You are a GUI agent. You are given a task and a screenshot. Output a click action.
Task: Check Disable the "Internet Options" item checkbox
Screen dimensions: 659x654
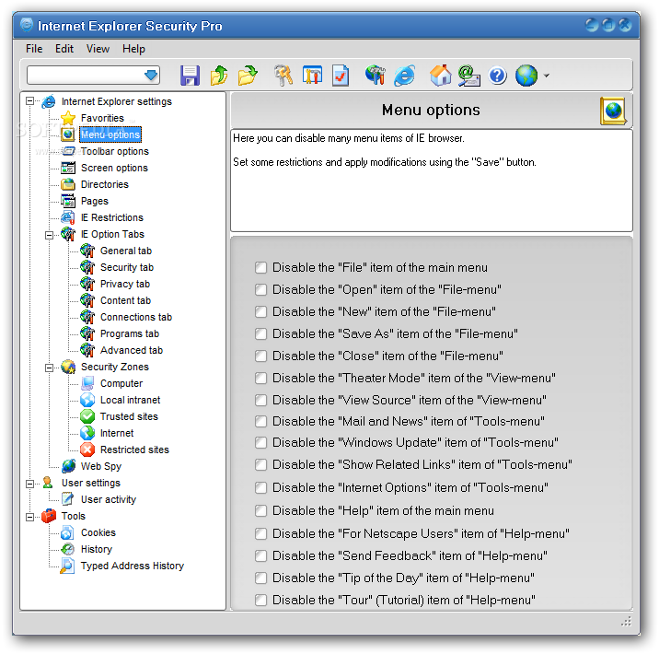click(261, 487)
